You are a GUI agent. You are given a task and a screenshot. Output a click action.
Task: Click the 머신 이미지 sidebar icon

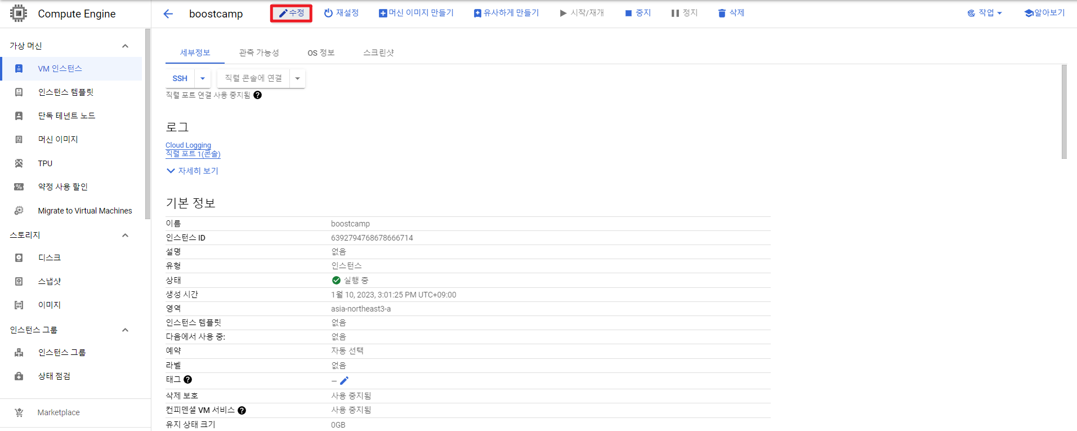click(19, 140)
